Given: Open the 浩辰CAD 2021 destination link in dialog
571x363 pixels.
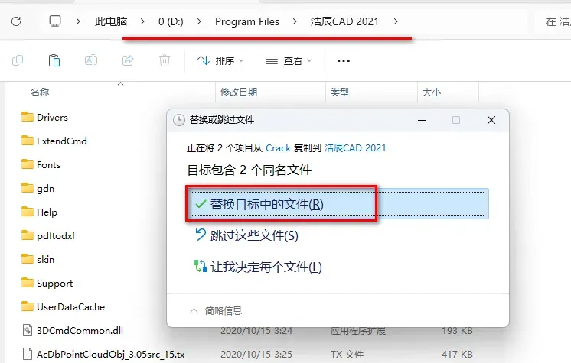Looking at the screenshot, I should click(x=355, y=148).
